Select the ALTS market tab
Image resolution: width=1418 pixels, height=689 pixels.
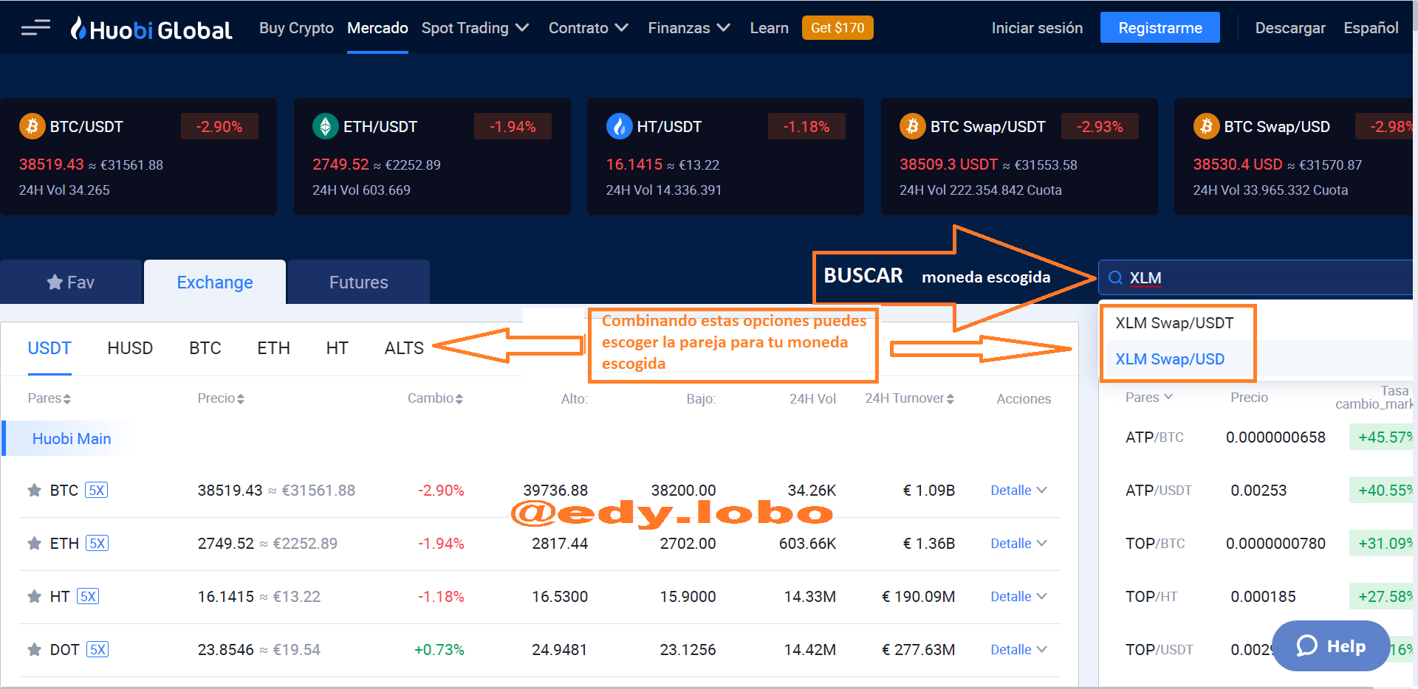404,348
